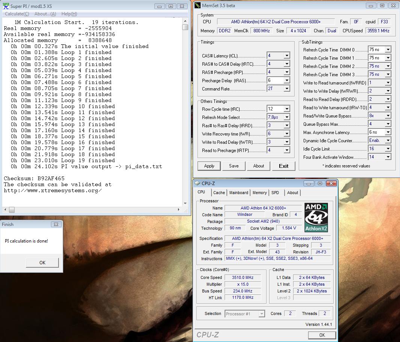Screen dimensions: 400x342
Task: Open the CAS# Latency (tCL) dropdown
Action: 287,56
